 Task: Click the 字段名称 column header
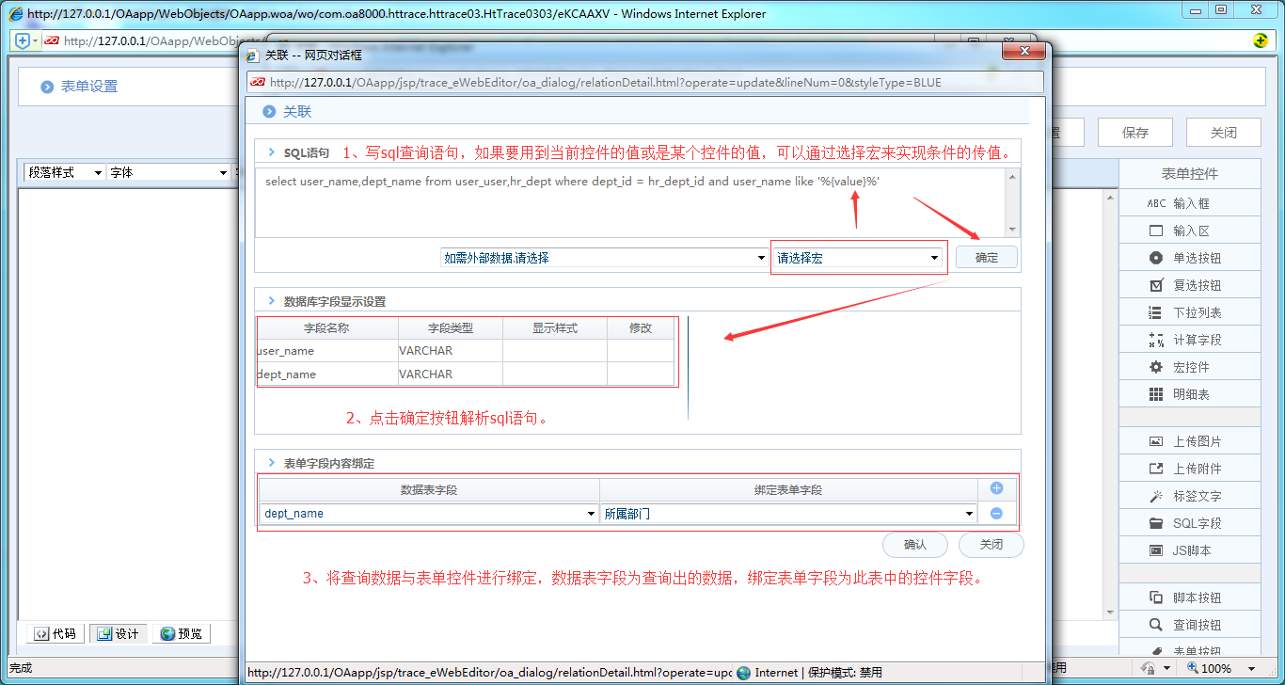[327, 328]
